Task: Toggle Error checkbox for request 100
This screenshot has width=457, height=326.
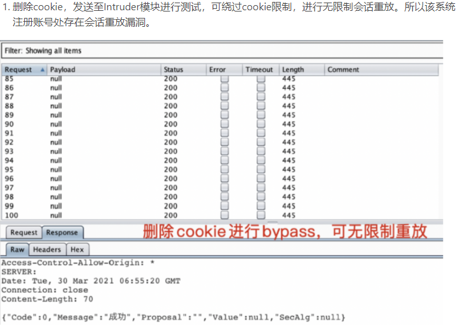Action: [x=225, y=215]
